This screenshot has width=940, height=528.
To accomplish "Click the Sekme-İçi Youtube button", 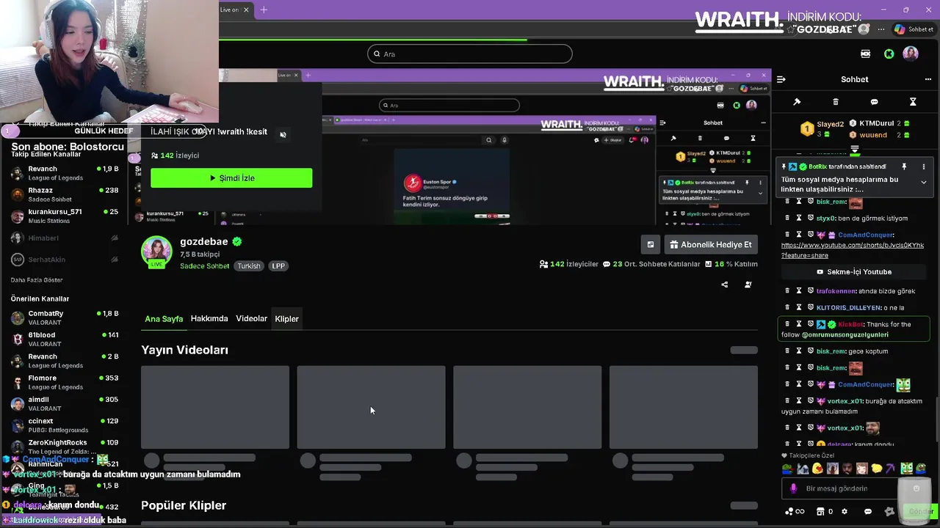I will point(854,272).
